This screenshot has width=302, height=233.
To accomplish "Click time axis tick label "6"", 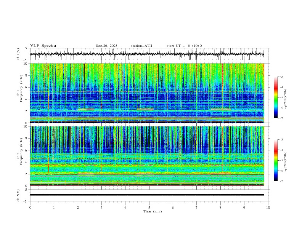I will click(173, 207).
